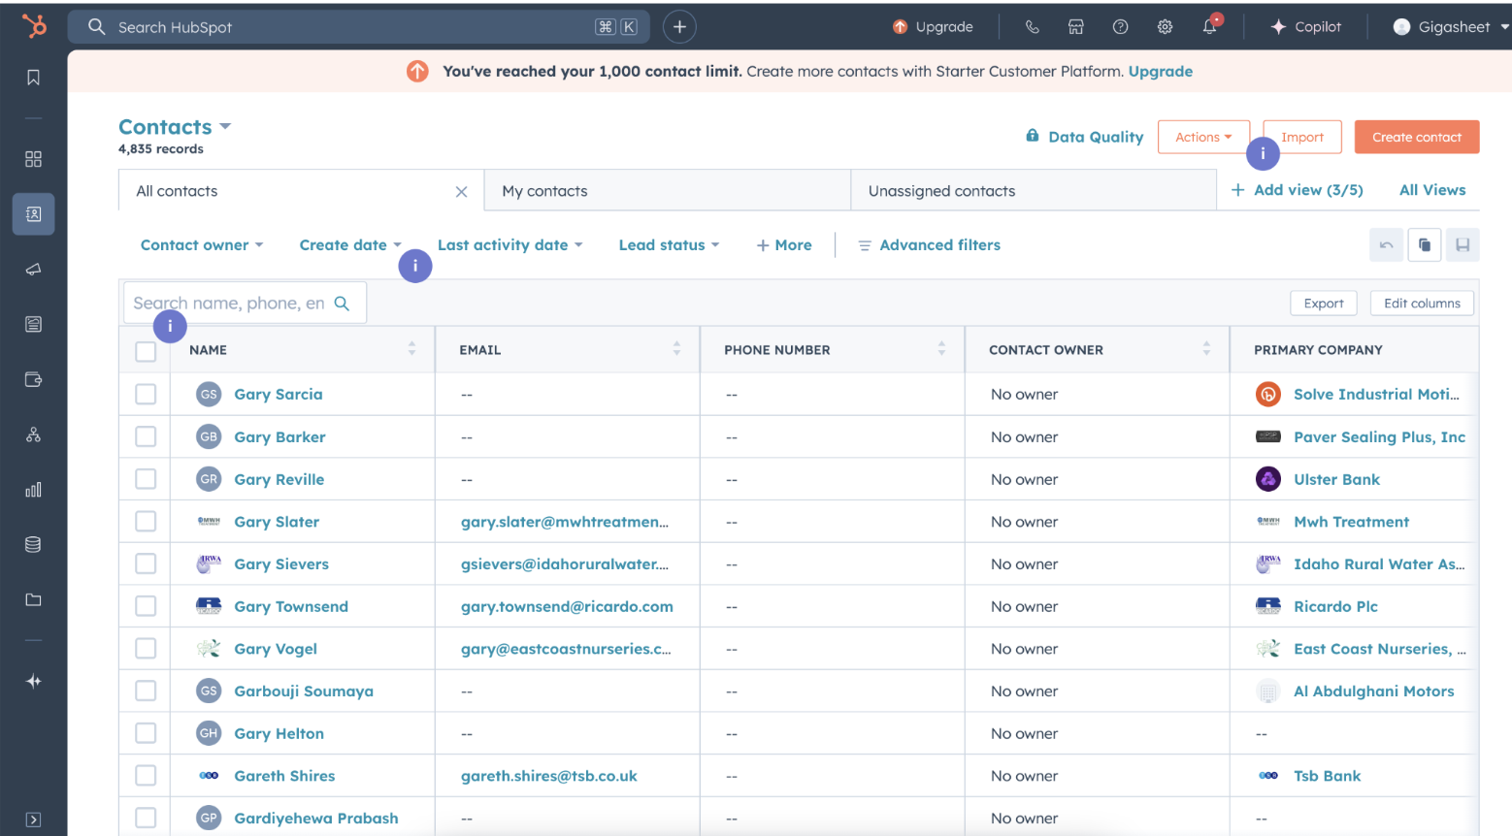This screenshot has height=836, width=1512.
Task: Click the Search name, phone, email field
Action: (x=245, y=304)
